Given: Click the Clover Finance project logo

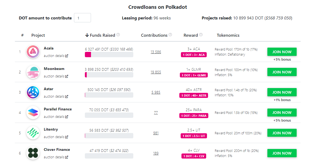Looking at the screenshot, I should (x=33, y=153).
